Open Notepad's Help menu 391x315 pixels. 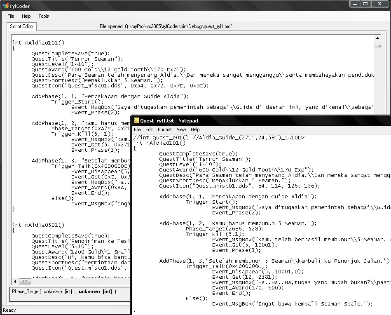pyautogui.click(x=195, y=129)
